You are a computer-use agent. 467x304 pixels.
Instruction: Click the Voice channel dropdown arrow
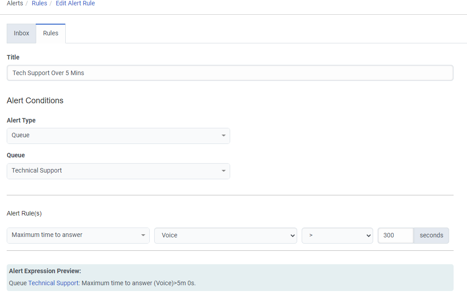(293, 235)
